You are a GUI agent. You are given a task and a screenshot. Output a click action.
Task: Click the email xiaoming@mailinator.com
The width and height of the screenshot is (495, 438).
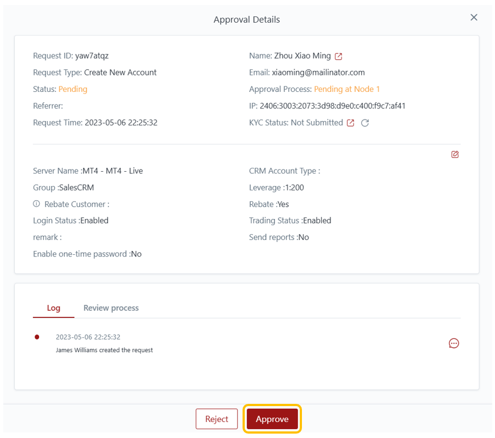coord(318,73)
